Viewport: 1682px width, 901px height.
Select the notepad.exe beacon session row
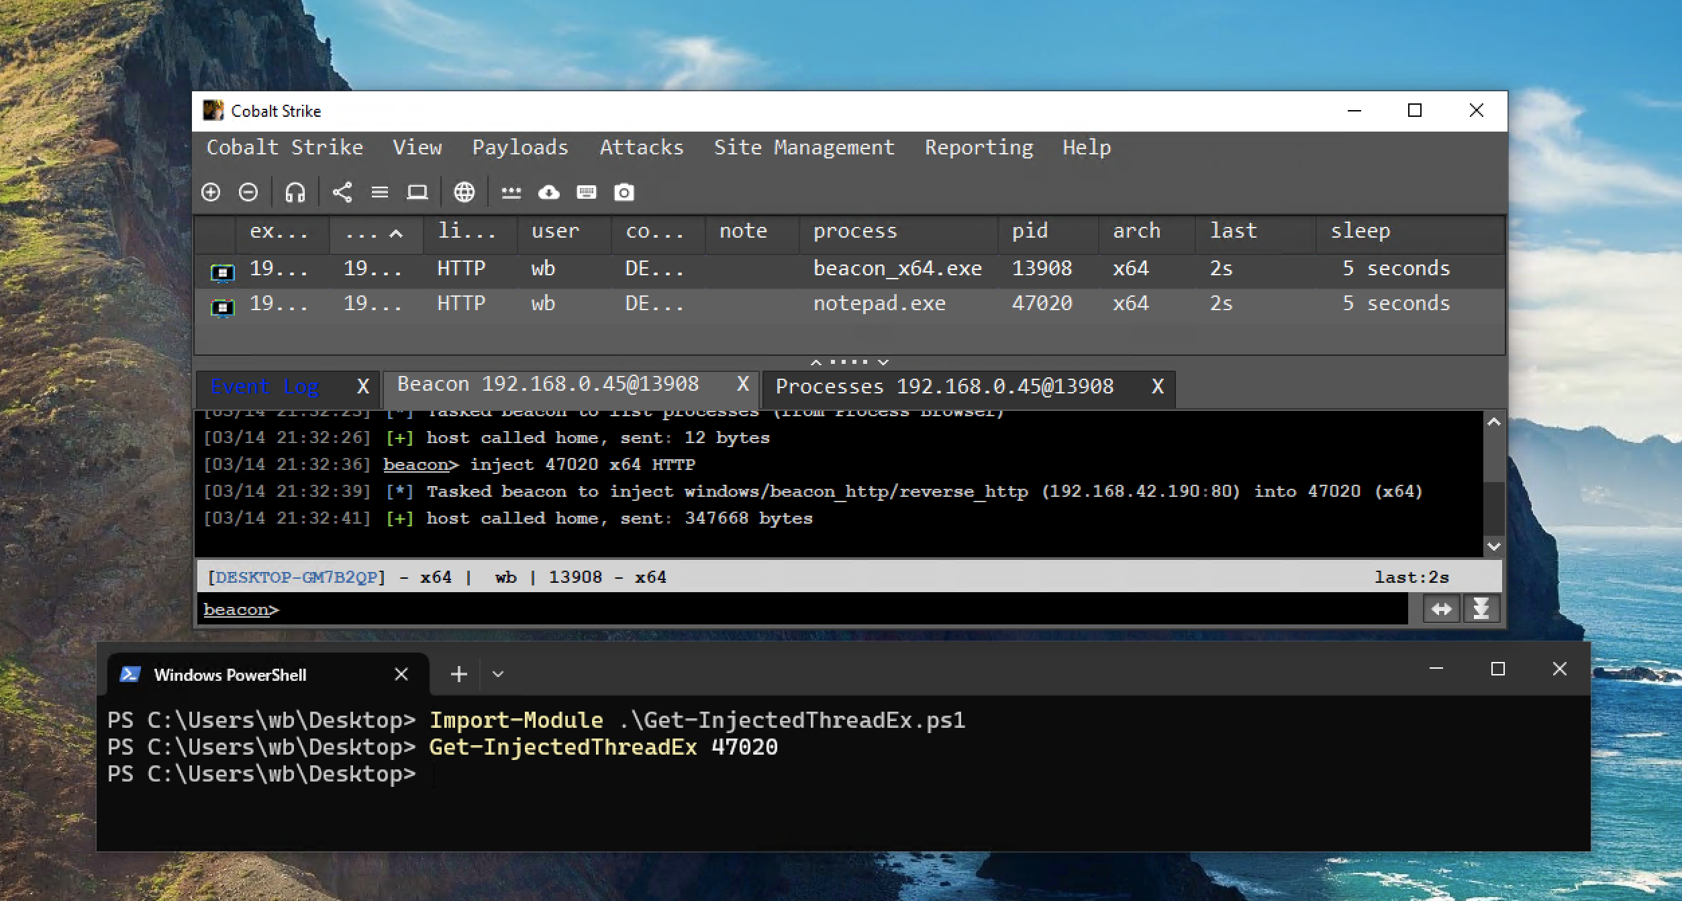coord(879,303)
